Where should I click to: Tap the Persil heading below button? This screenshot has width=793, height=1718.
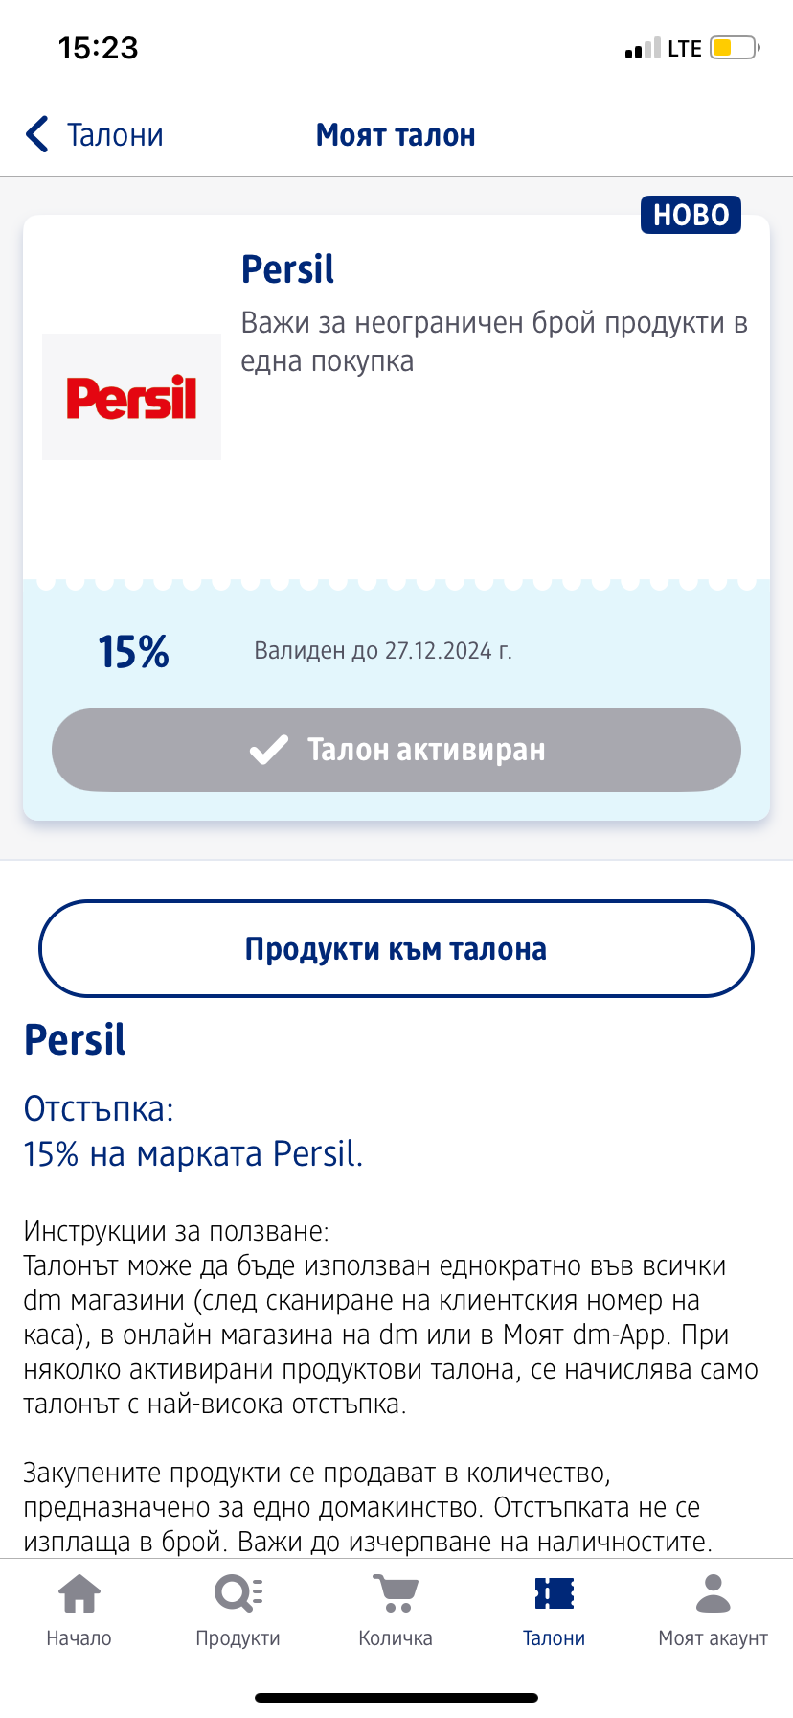[75, 1040]
